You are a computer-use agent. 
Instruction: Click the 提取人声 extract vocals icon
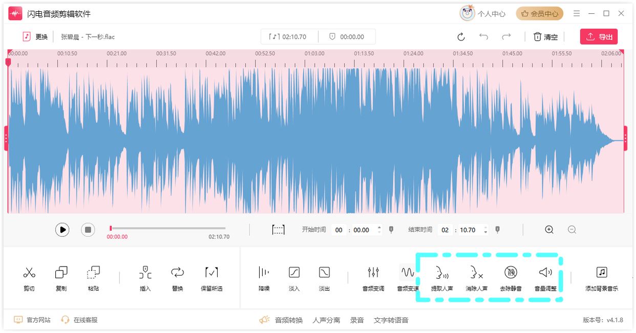[x=441, y=273]
